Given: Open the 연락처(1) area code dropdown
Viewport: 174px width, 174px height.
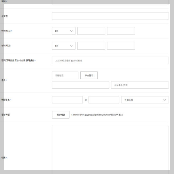Looking at the screenshot, I should coord(64,31).
